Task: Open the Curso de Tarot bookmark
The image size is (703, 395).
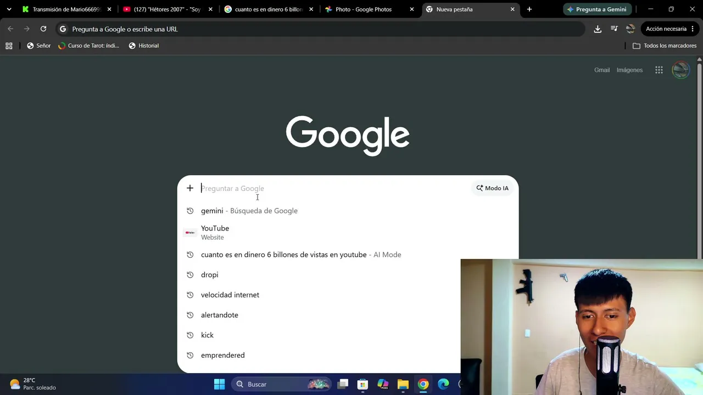Action: pos(88,46)
